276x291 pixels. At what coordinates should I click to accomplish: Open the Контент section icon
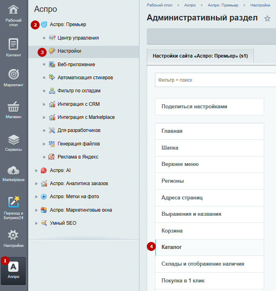(13, 45)
